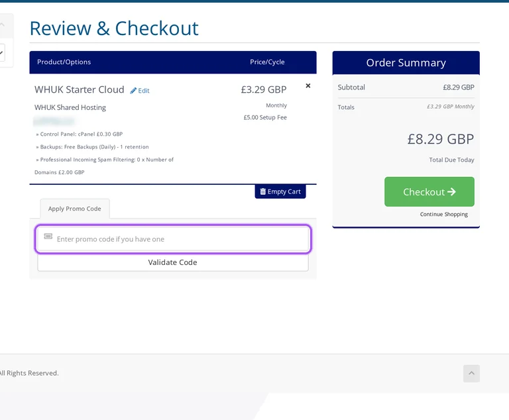
Task: Click the 'Control Panel: cPanel £0.30 GBP' line
Action: 80,134
